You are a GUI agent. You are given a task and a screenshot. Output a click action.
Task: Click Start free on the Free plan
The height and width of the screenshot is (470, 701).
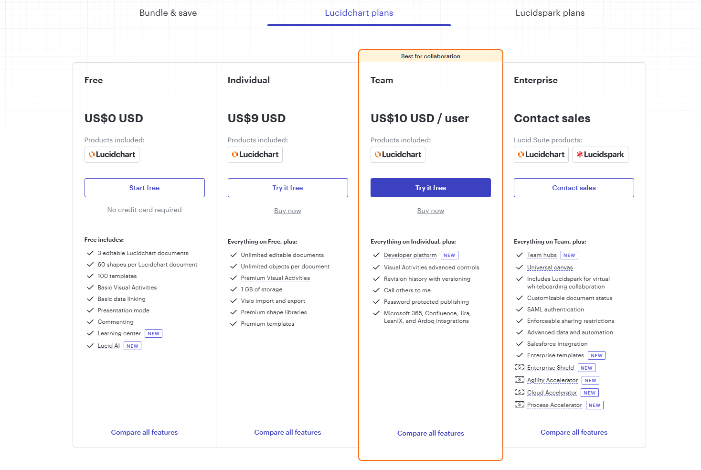click(145, 188)
